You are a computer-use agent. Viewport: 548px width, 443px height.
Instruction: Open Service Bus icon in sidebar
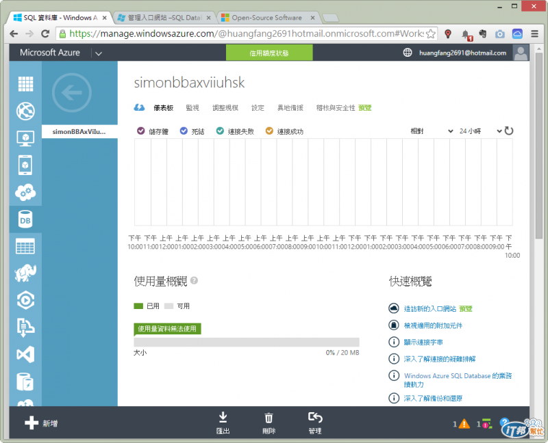[x=25, y=327]
